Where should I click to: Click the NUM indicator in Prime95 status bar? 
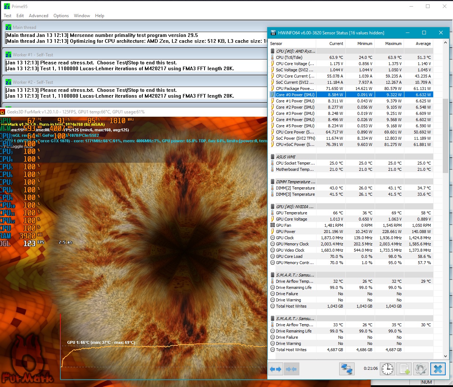[x=427, y=382]
